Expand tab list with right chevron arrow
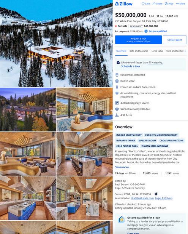 point(185,51)
